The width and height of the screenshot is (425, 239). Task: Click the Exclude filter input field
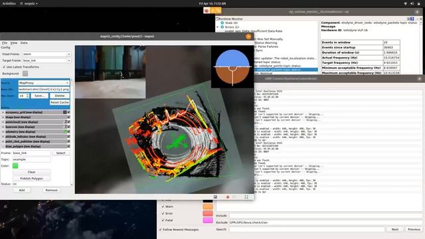coord(326,222)
